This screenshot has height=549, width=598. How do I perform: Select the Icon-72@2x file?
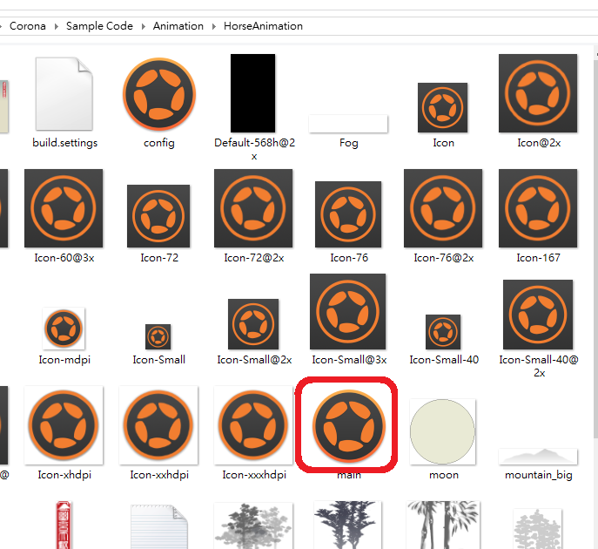[x=253, y=208]
